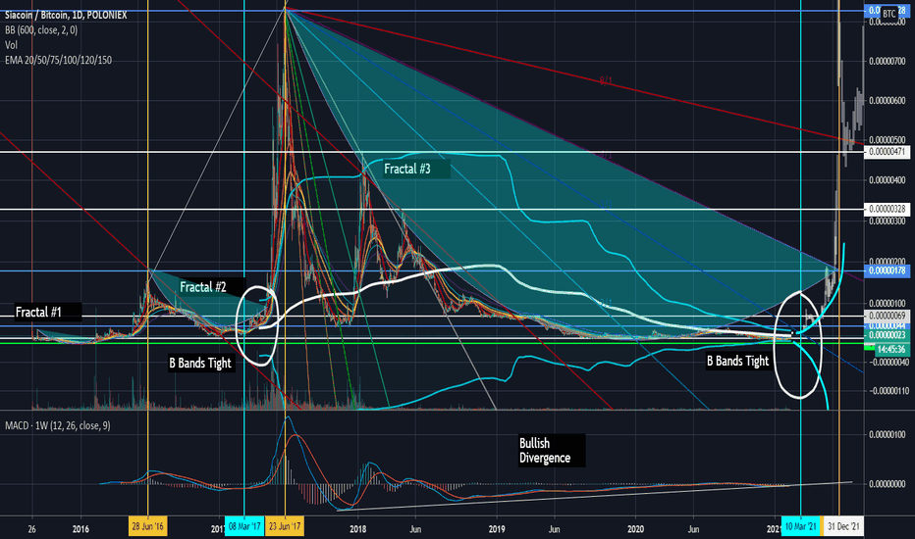Click the 2018 time axis label
The width and height of the screenshot is (915, 539).
357,529
